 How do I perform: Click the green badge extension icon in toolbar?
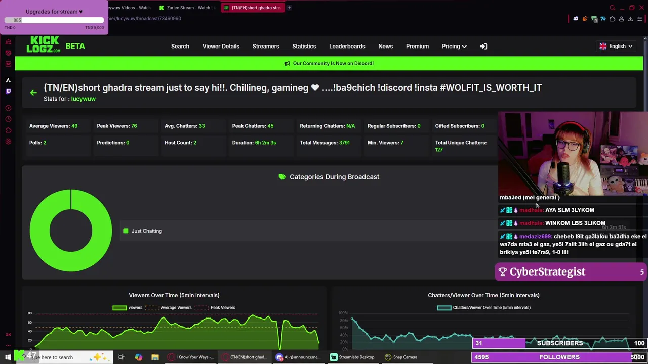(x=594, y=19)
